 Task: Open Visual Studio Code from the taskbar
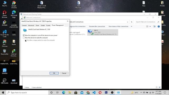[94, 93]
